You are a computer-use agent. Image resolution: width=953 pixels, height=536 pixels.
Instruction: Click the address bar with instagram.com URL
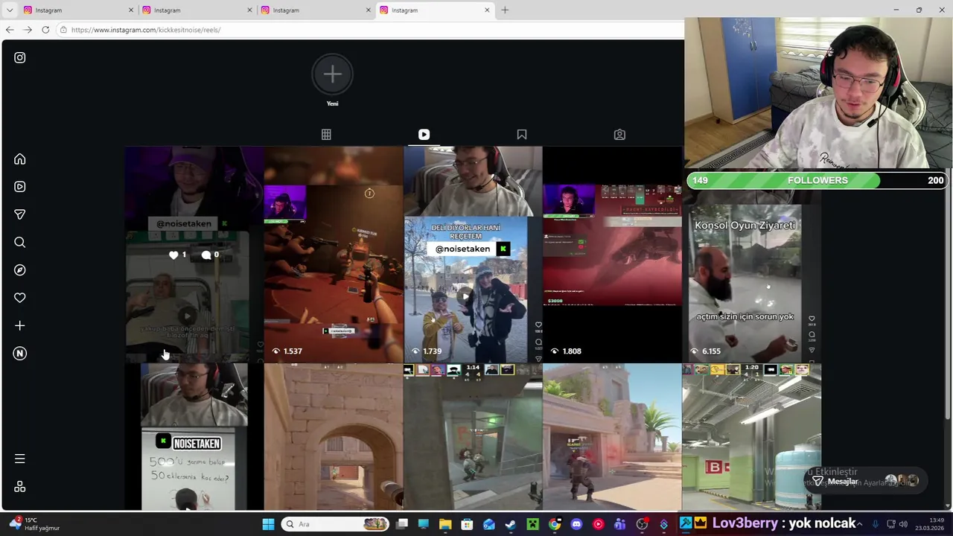click(369, 30)
